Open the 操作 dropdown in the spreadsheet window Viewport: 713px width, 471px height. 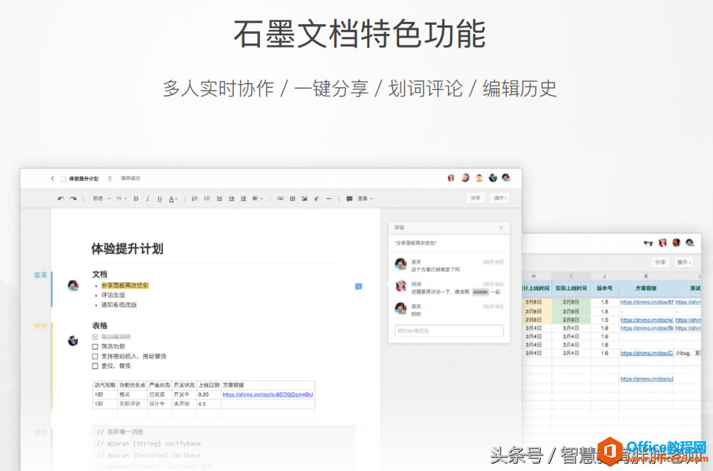(x=683, y=262)
